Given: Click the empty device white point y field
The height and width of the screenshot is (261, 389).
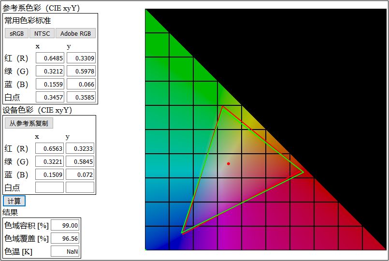Looking at the screenshot, I should pyautogui.click(x=80, y=188).
